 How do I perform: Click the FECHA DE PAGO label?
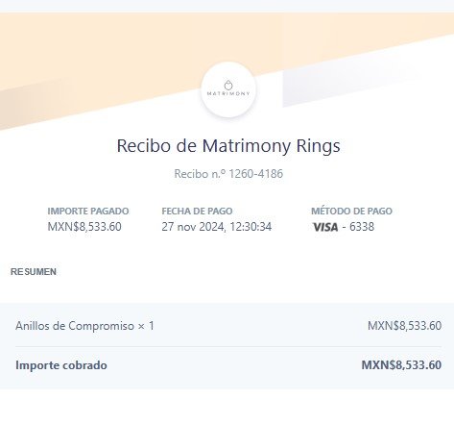pos(197,211)
